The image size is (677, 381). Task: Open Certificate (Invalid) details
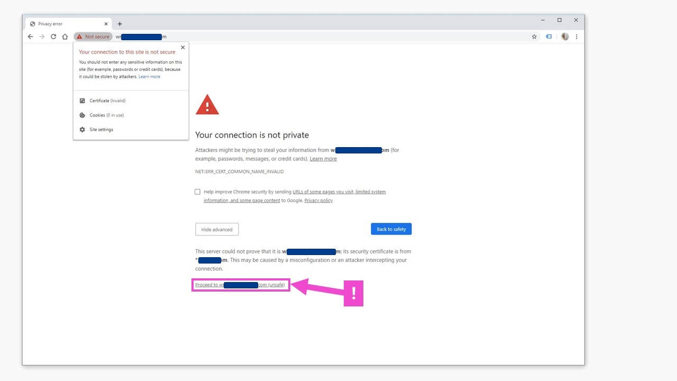coord(107,101)
